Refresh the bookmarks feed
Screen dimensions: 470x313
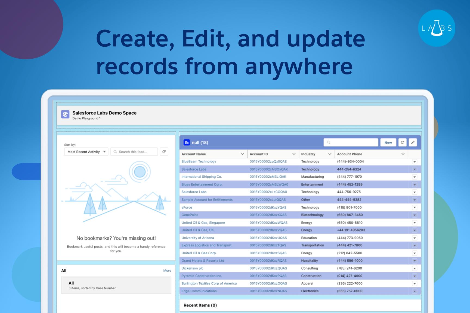164,152
